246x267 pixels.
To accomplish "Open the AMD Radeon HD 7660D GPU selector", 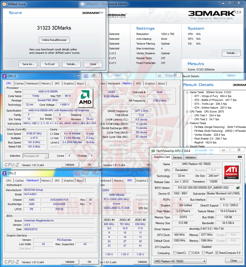I will pos(180,261).
